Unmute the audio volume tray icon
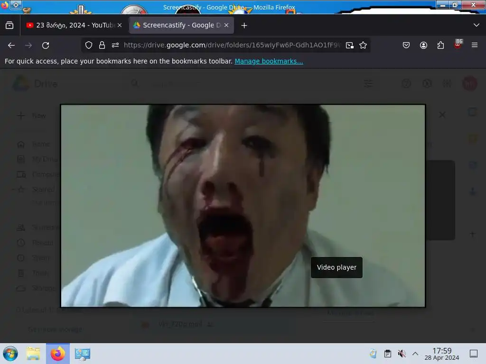 (x=402, y=354)
